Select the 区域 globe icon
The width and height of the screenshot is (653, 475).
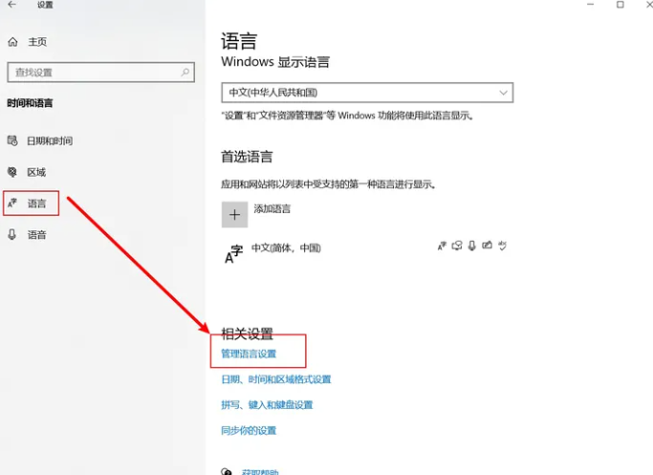(12, 172)
